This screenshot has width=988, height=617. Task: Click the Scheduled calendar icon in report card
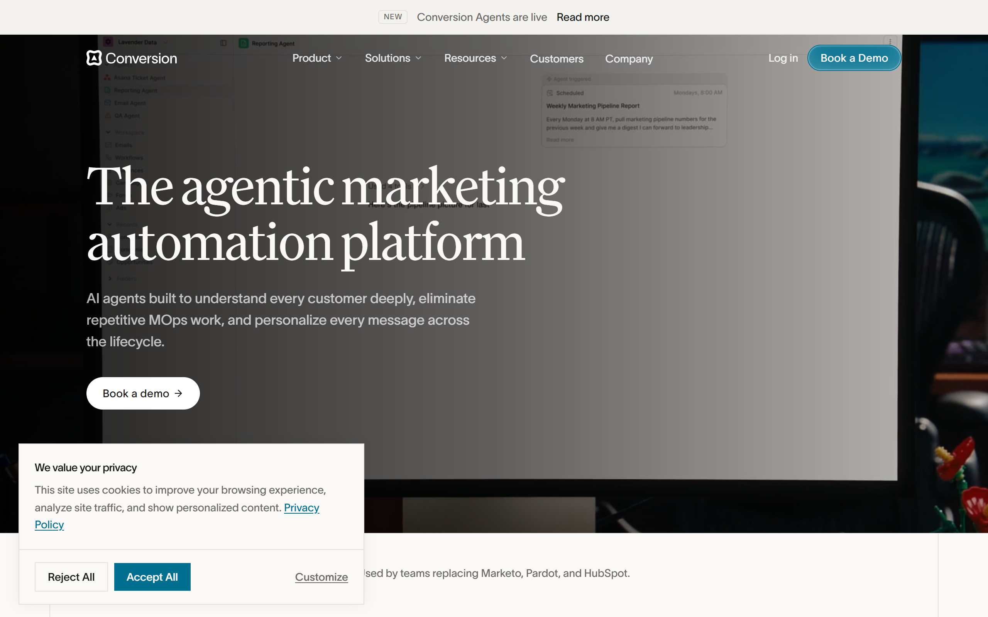tap(550, 93)
